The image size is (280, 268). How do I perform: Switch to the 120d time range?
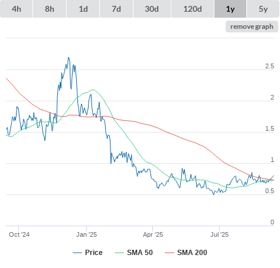[x=193, y=9]
